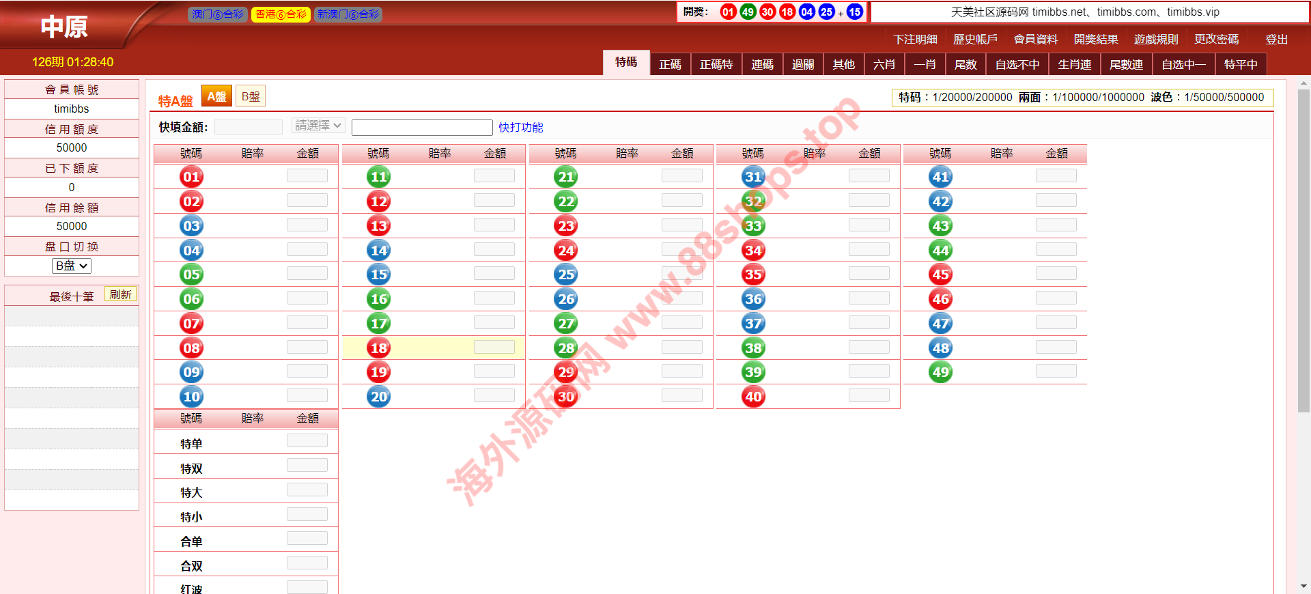Image resolution: width=1311 pixels, height=594 pixels.
Task: Click the red number 01 ball
Action: tap(191, 177)
